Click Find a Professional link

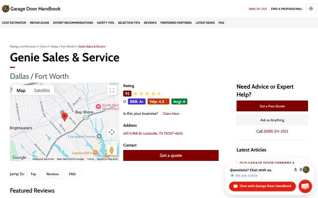[x=287, y=9]
